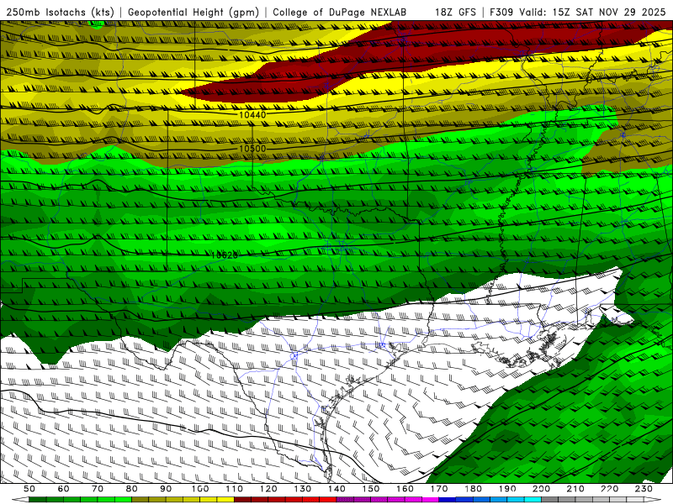Pick the dark maroon swatch after 110
The image size is (673, 504).
pyautogui.click(x=242, y=500)
